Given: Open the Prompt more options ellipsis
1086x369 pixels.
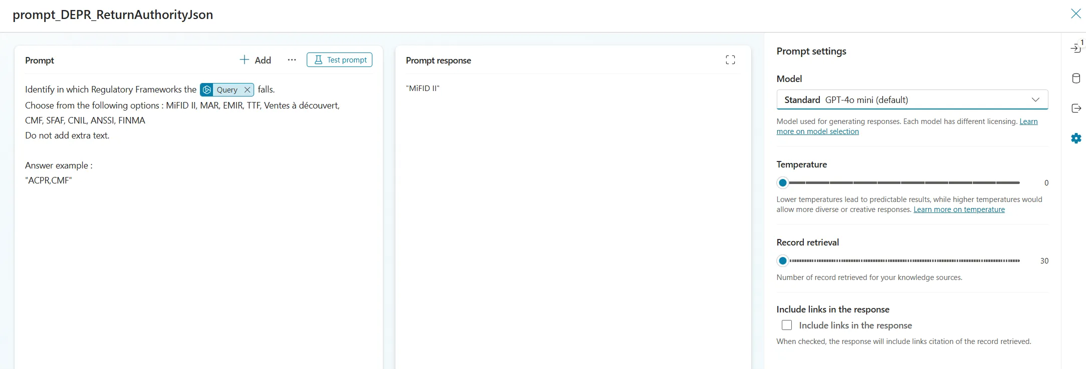Looking at the screenshot, I should pos(292,60).
